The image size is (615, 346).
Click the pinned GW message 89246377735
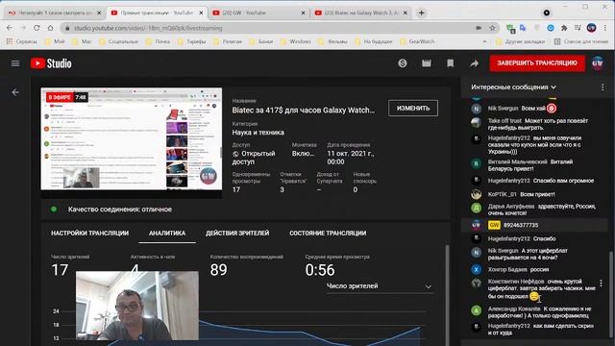pos(535,225)
